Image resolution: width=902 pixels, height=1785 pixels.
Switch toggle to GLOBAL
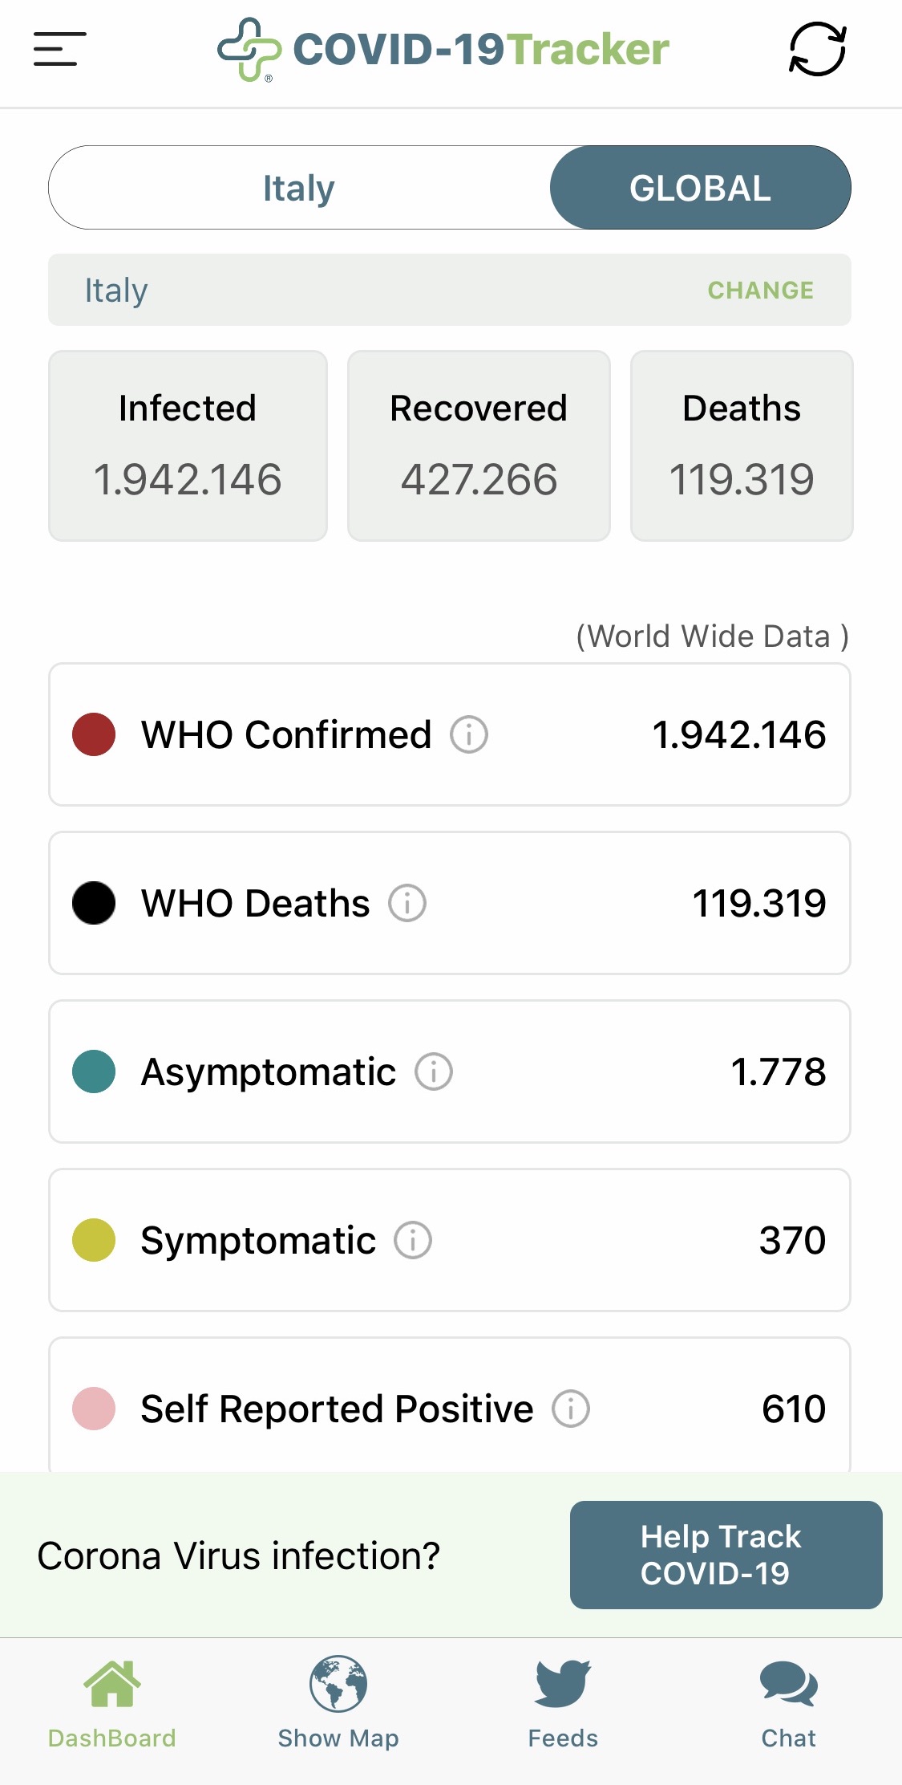700,188
